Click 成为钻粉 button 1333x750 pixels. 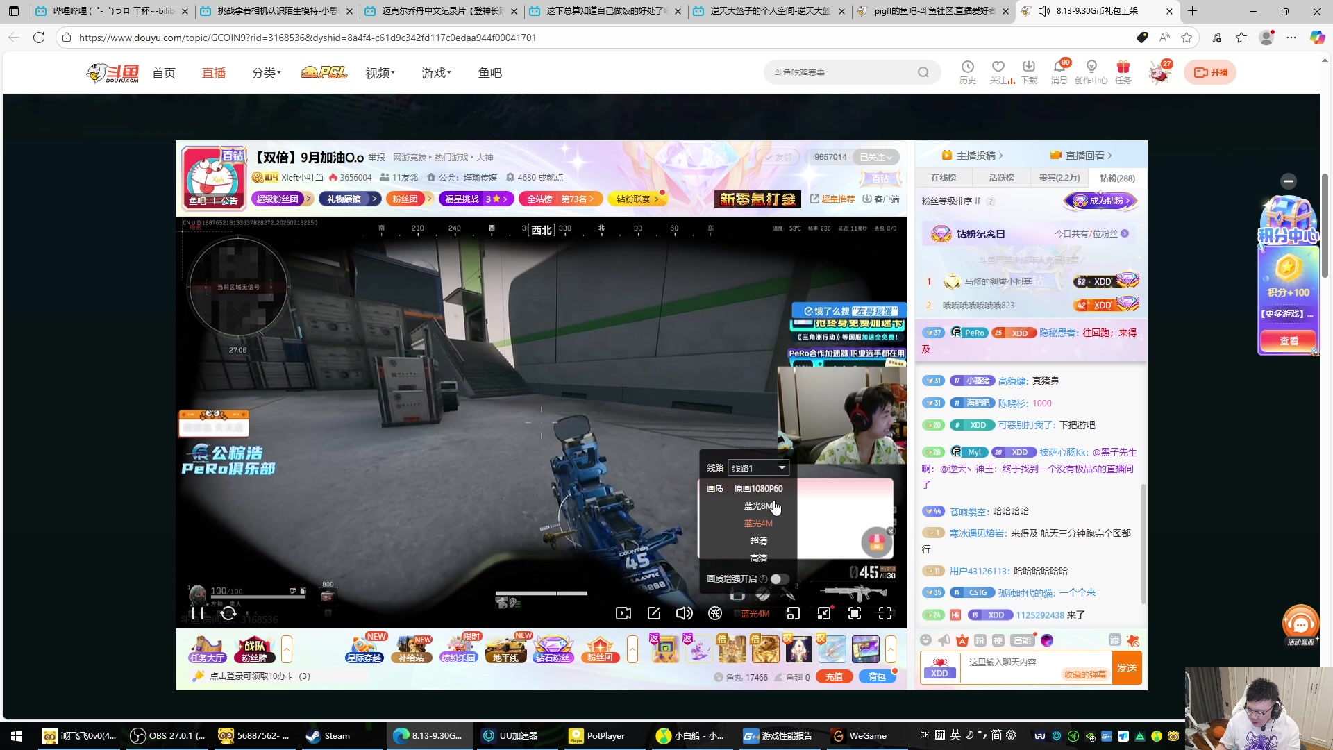pyautogui.click(x=1102, y=201)
